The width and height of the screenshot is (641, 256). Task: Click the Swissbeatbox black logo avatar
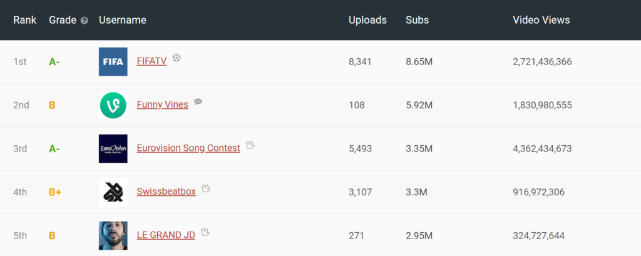point(113,192)
